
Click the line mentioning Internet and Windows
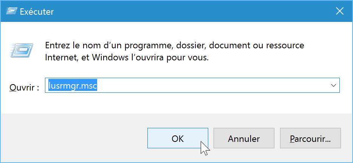tap(127, 58)
